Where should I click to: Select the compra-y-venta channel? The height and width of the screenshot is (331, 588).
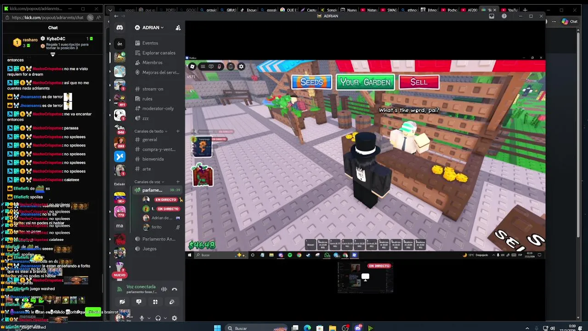coord(158,149)
